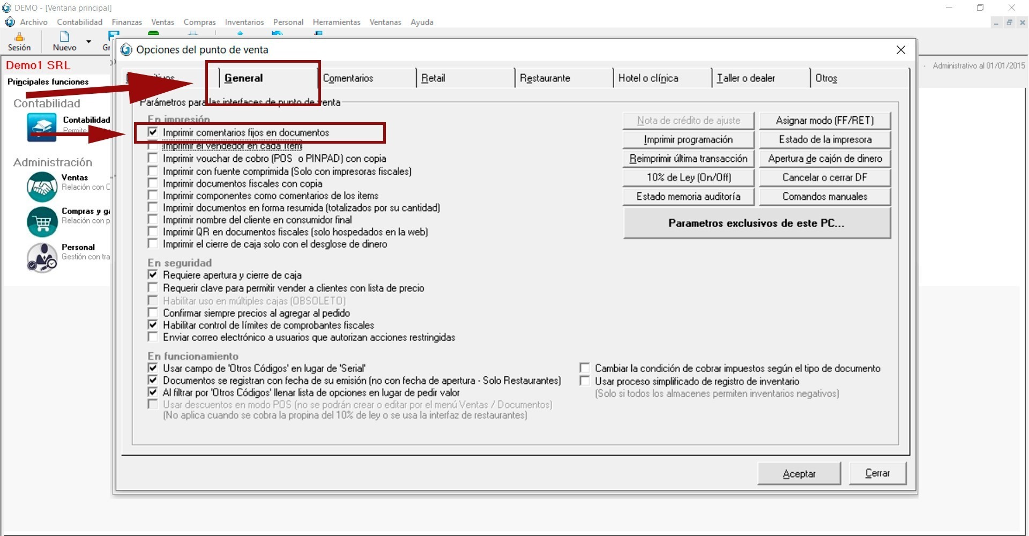Open the Inventarios menu
The image size is (1029, 536).
point(244,22)
